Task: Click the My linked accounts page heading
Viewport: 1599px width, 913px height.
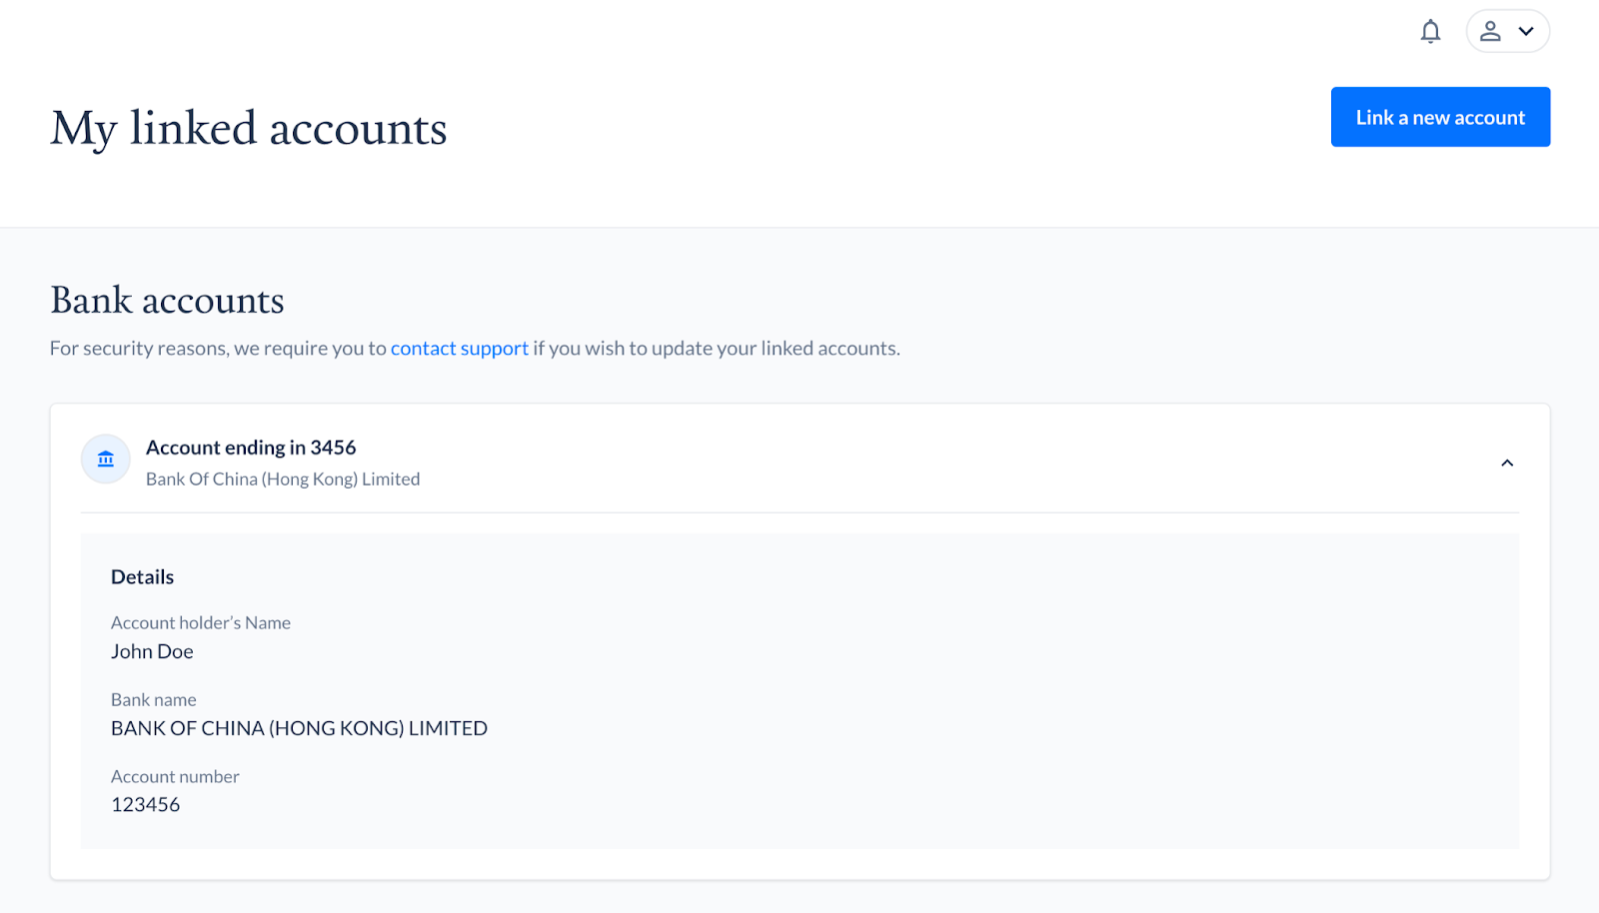Action: point(249,129)
